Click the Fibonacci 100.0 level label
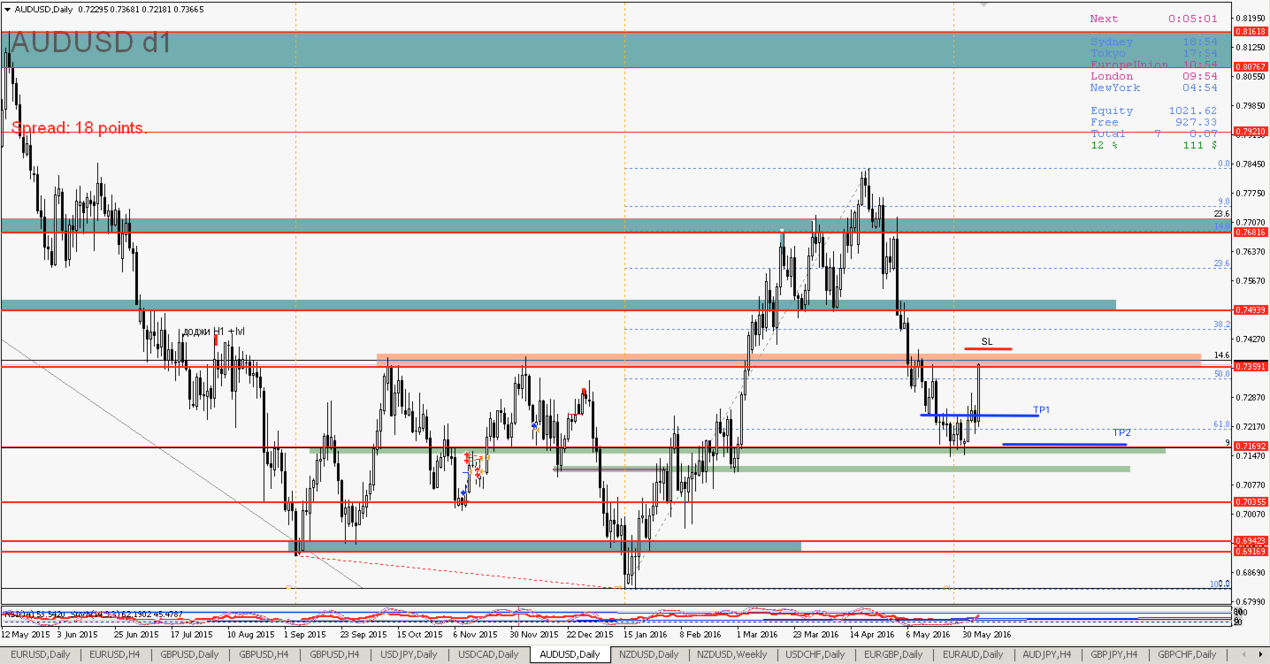The height and width of the screenshot is (664, 1270). coord(1220,584)
